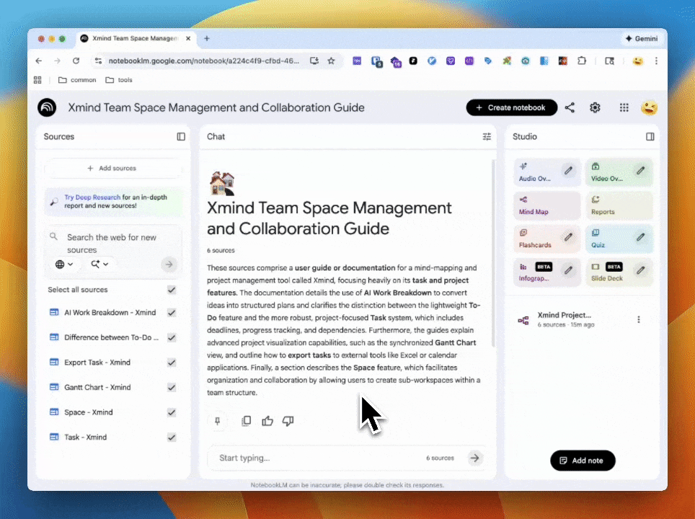The height and width of the screenshot is (519, 695).
Task: Submit web source search arrow
Action: pos(169,265)
